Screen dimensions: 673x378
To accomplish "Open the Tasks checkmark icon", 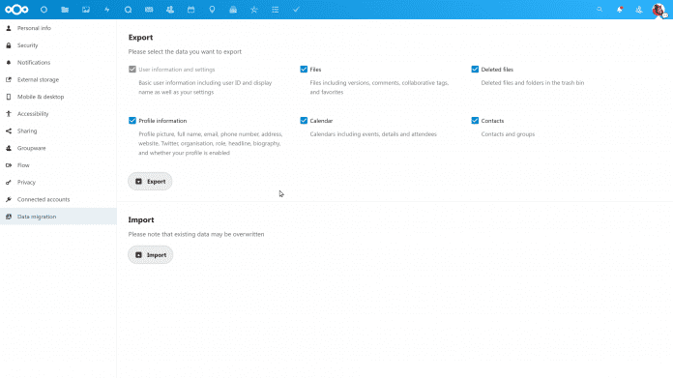I will click(x=296, y=10).
